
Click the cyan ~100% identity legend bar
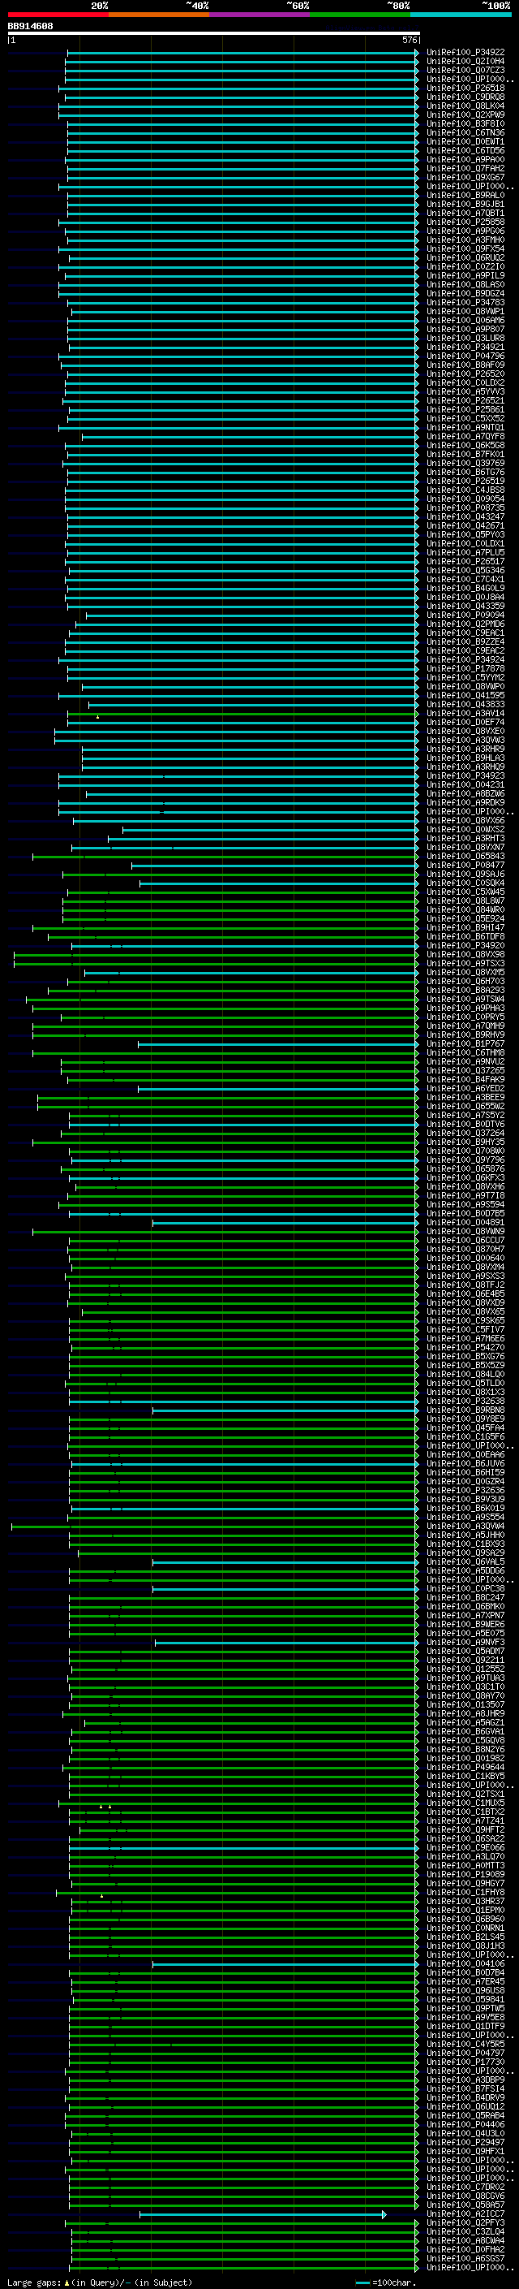coord(461,15)
